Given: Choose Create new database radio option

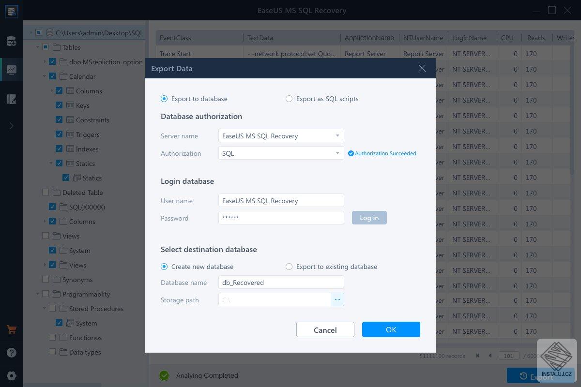Looking at the screenshot, I should (164, 267).
